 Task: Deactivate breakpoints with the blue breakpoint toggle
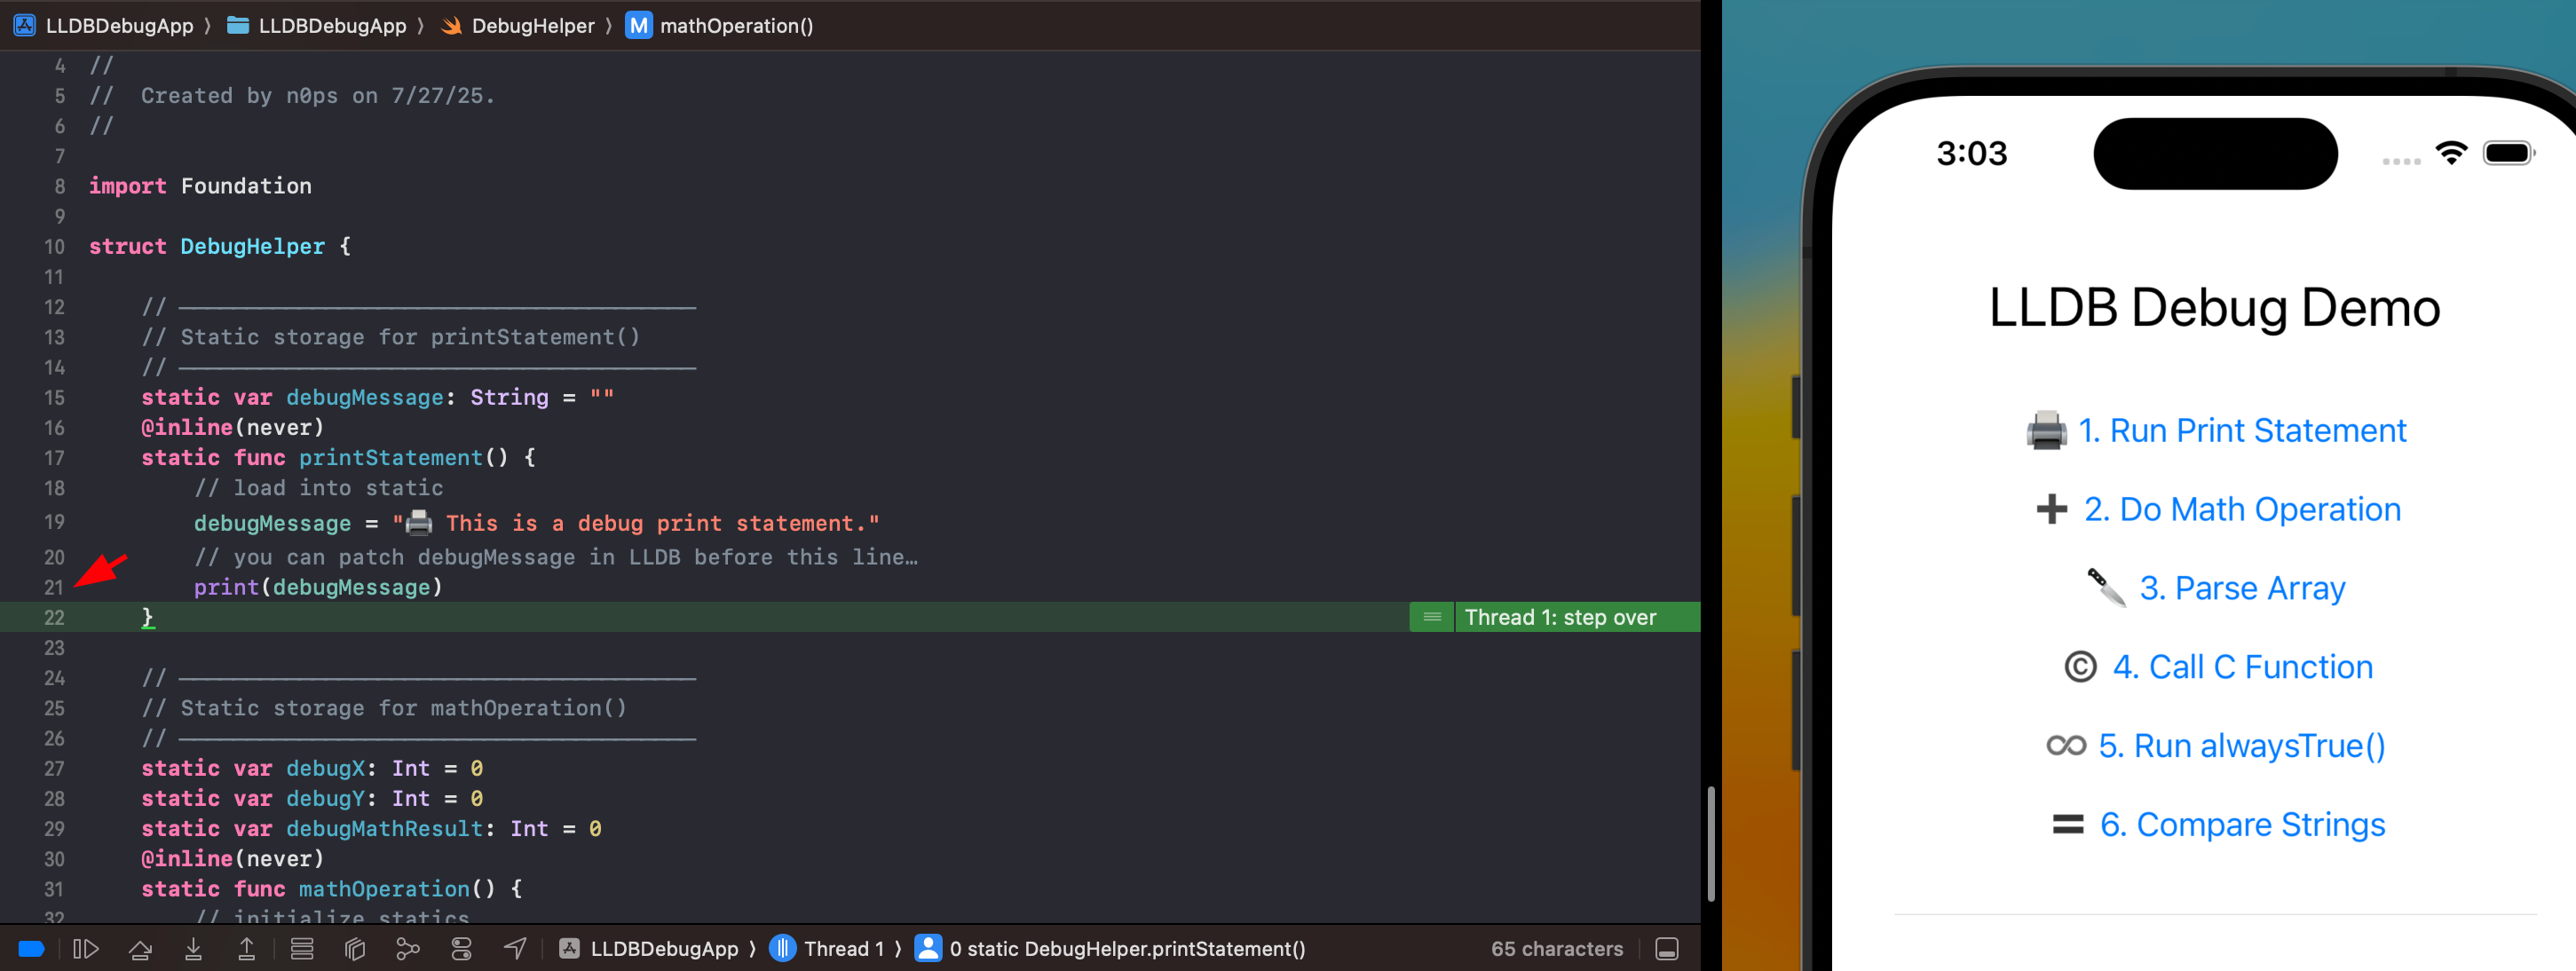tap(31, 949)
